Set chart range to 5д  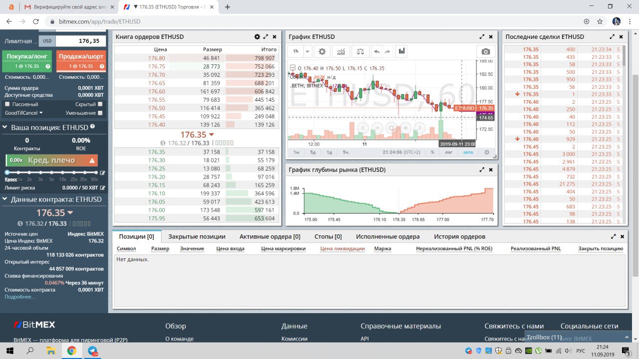tap(313, 152)
